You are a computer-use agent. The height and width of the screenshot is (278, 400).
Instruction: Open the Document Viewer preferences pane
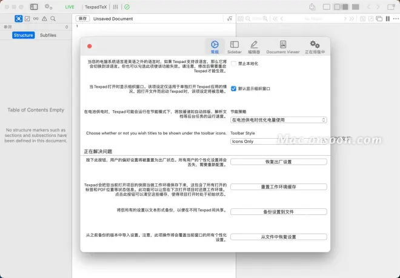[x=283, y=47]
